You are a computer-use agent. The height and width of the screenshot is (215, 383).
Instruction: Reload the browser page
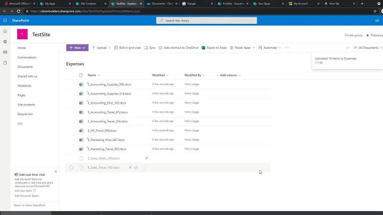[18, 11]
